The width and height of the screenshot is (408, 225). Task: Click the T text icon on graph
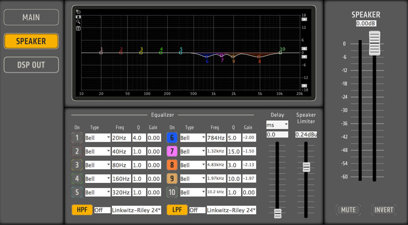click(x=78, y=29)
